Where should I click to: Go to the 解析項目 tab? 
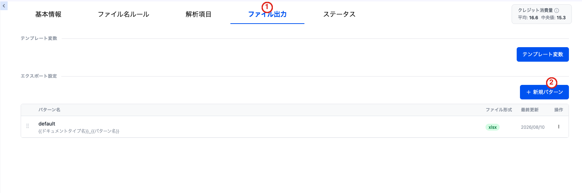click(198, 14)
